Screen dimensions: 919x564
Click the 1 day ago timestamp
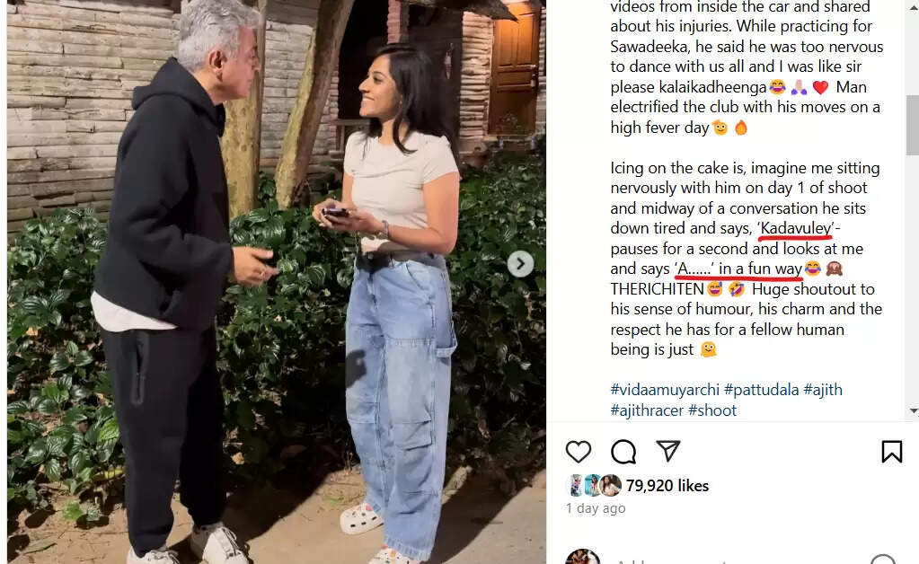[596, 508]
